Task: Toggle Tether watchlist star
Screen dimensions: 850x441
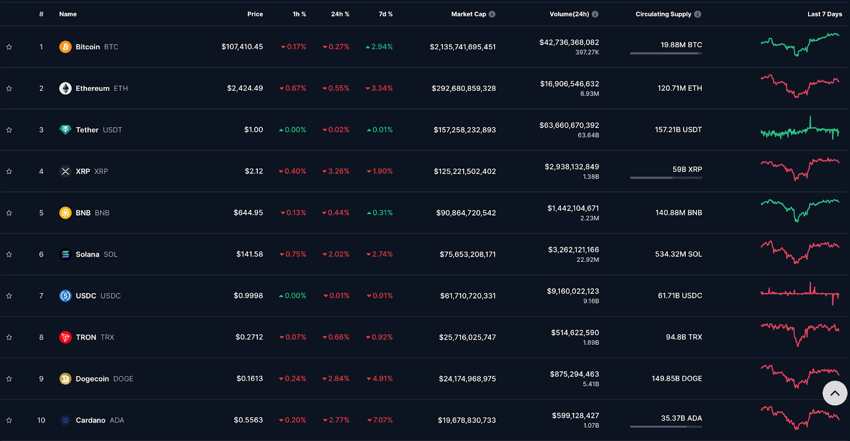Action: (9, 130)
